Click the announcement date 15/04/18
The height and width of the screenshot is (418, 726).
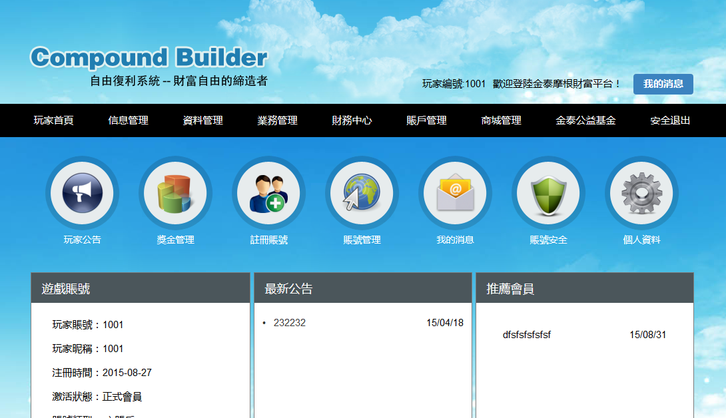[445, 323]
